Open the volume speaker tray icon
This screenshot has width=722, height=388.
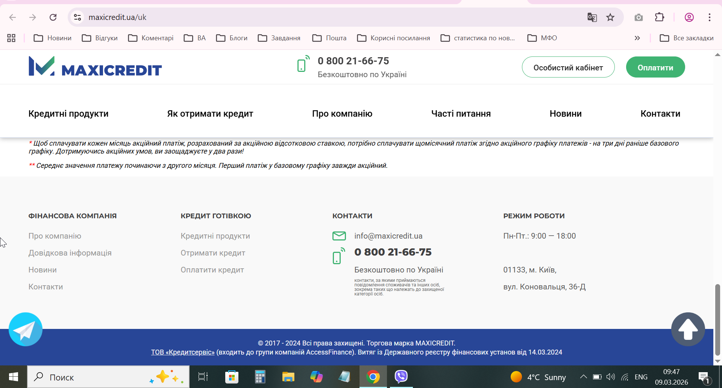coord(611,377)
